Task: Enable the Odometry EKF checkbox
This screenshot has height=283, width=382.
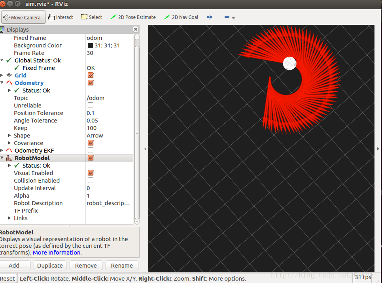Action: [x=91, y=150]
